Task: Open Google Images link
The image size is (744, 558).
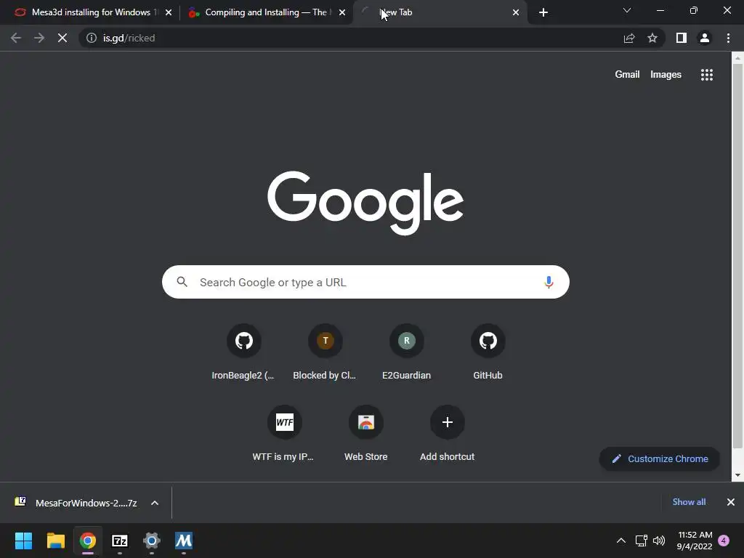Action: tap(666, 75)
